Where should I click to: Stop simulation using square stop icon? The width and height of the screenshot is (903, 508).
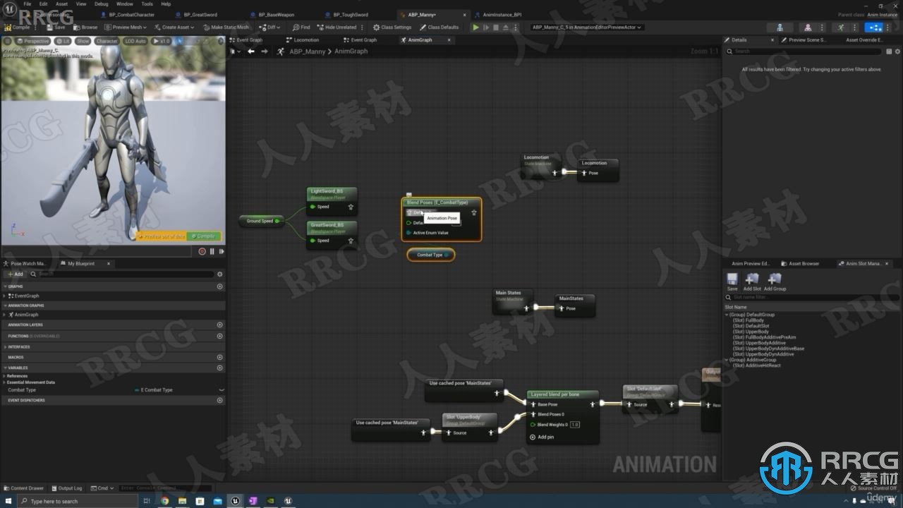click(496, 27)
